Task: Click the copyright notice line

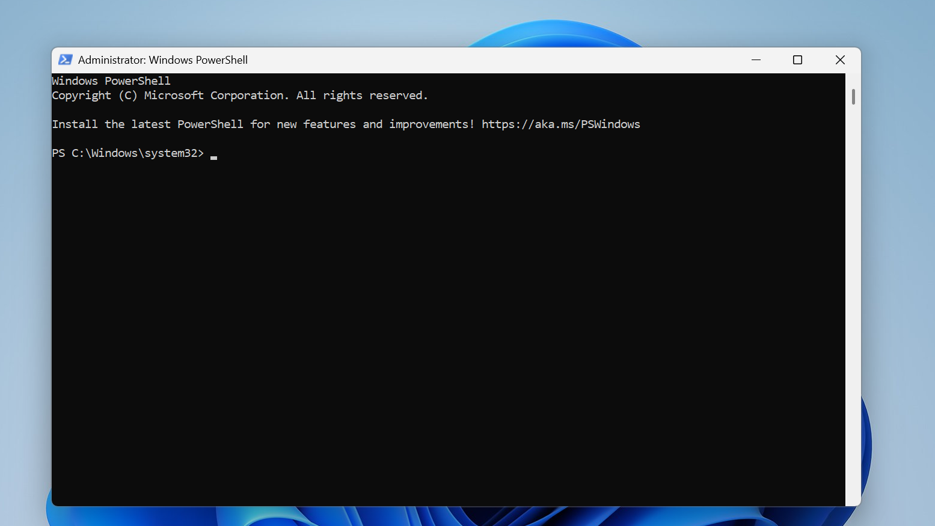Action: pyautogui.click(x=240, y=95)
